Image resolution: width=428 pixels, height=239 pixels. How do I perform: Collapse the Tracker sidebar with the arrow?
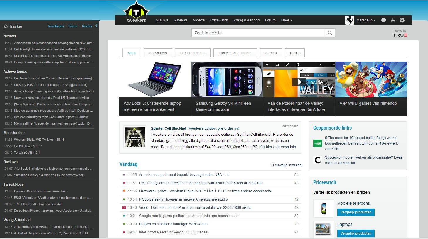(96, 26)
